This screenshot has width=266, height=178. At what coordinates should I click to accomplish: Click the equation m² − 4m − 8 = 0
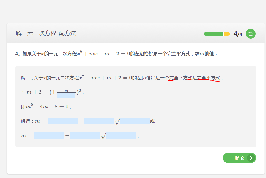click(x=47, y=107)
